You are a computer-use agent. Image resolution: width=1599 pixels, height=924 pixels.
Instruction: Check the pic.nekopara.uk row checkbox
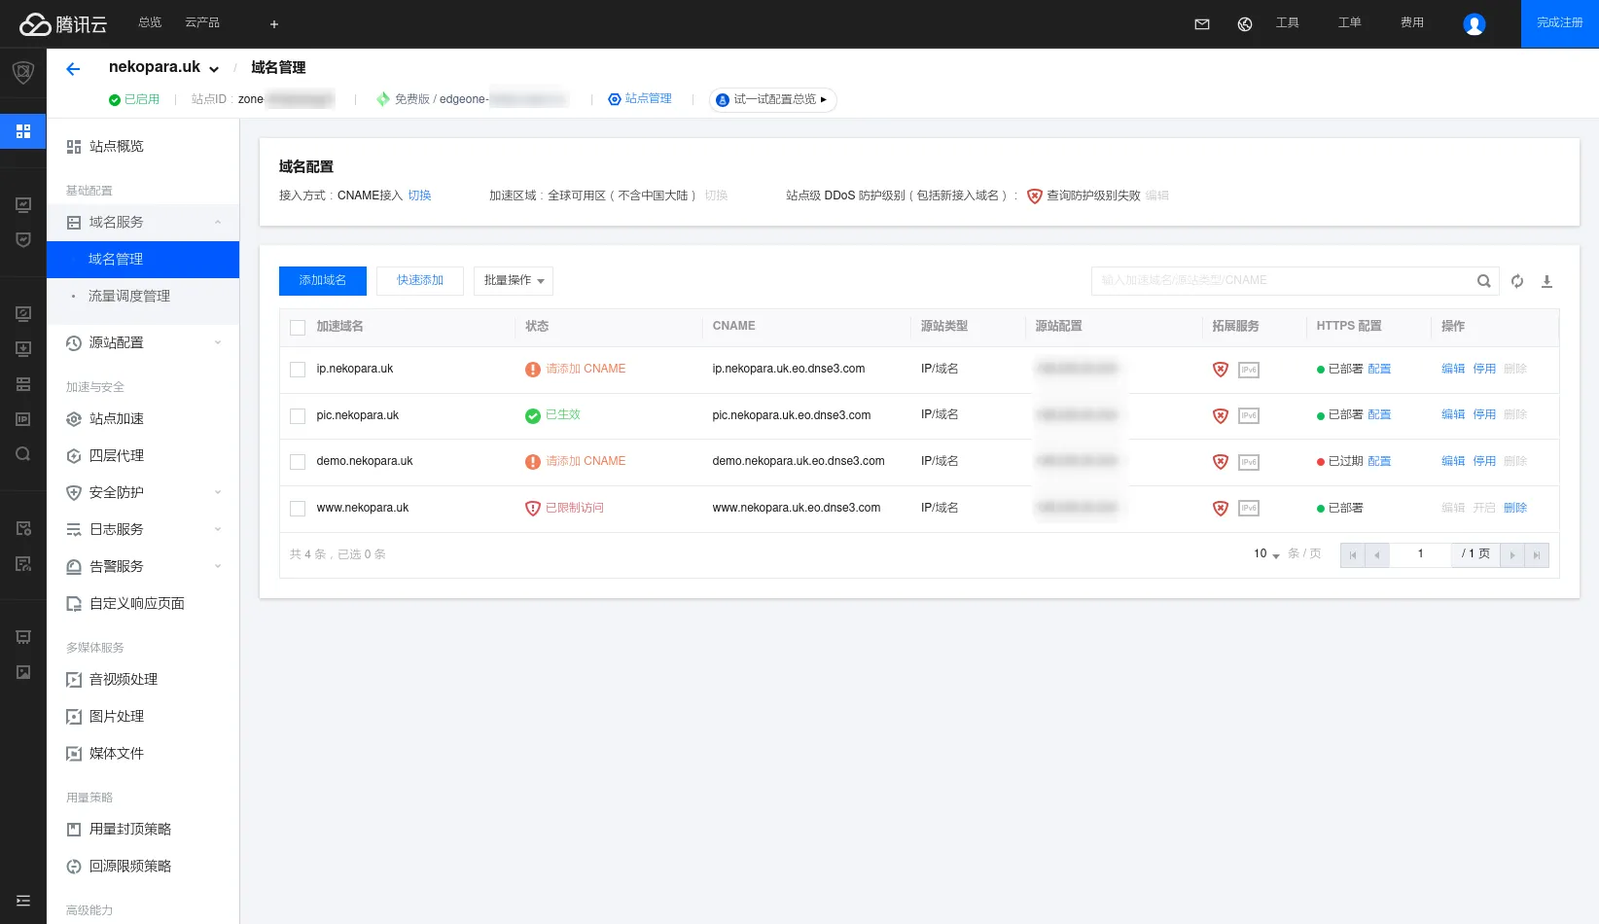pyautogui.click(x=298, y=416)
